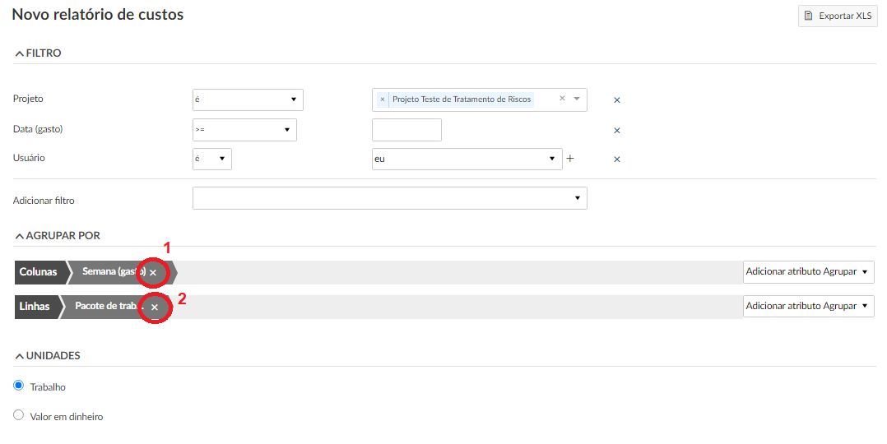
Task: Remove Pacote de trabalho from Linhas grouping
Action: coord(155,307)
